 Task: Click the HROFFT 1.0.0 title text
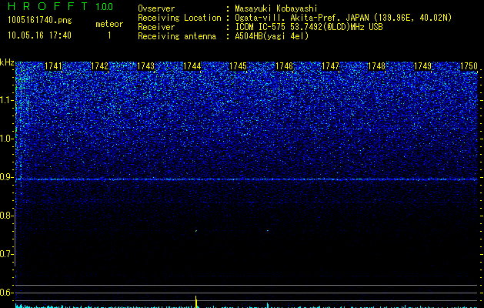[x=60, y=6]
